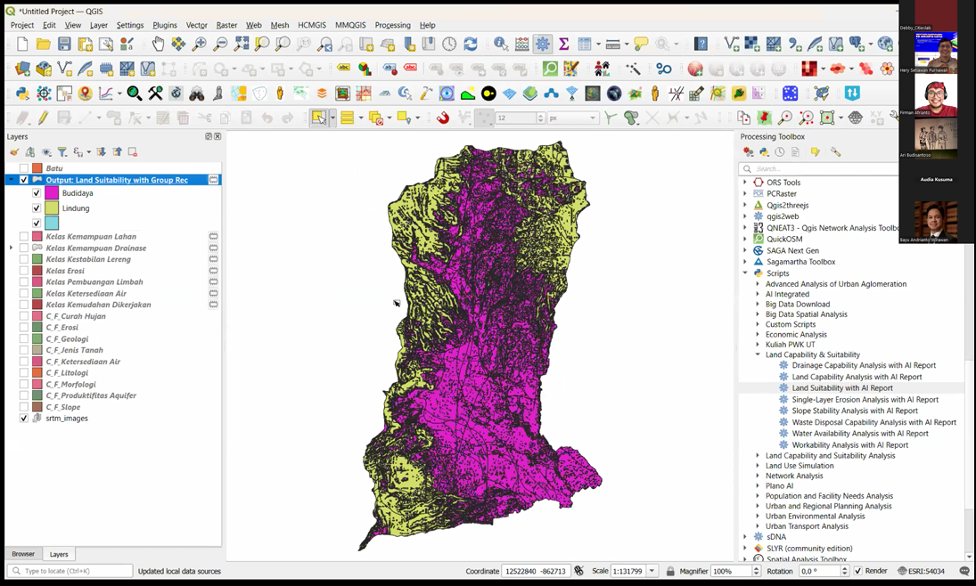The image size is (976, 586).
Task: Select Slope Stability Analysis with AI Report
Action: click(x=854, y=411)
